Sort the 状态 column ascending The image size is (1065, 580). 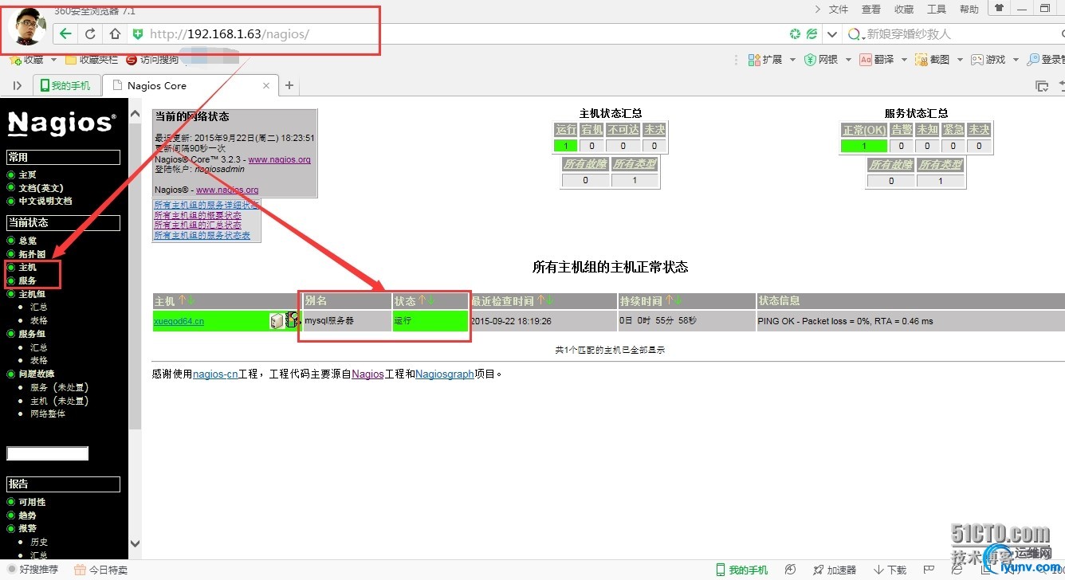[x=422, y=300]
